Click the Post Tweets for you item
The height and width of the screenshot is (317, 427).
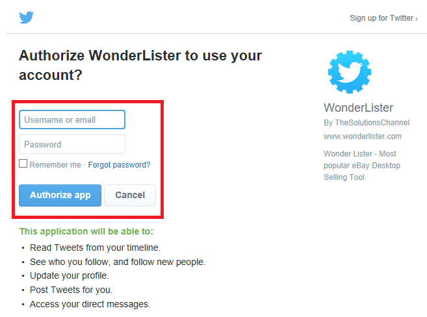click(71, 290)
